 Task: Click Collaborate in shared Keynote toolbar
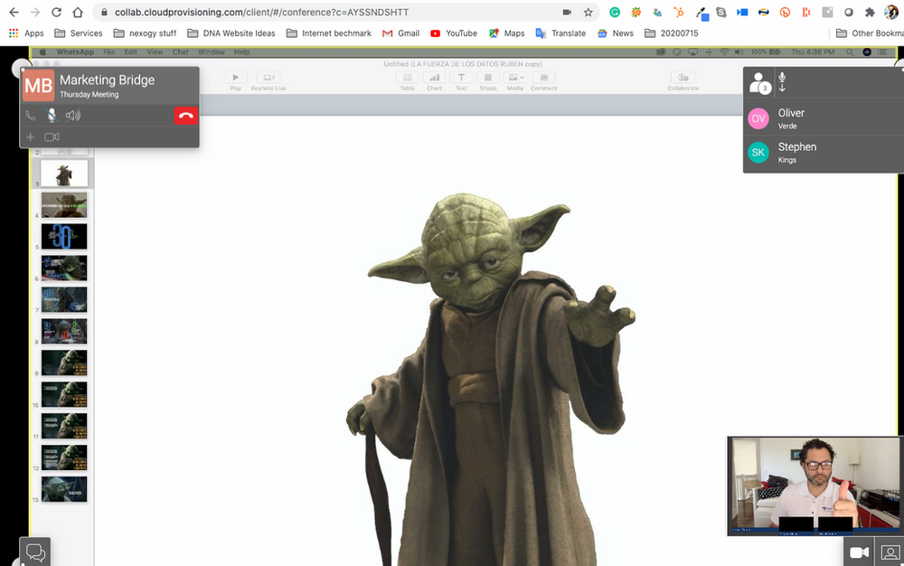click(x=683, y=80)
